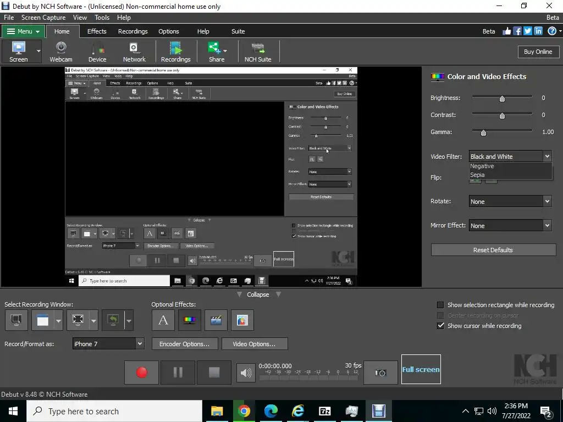
Task: Click the Windows taskbar search box
Action: point(114,411)
